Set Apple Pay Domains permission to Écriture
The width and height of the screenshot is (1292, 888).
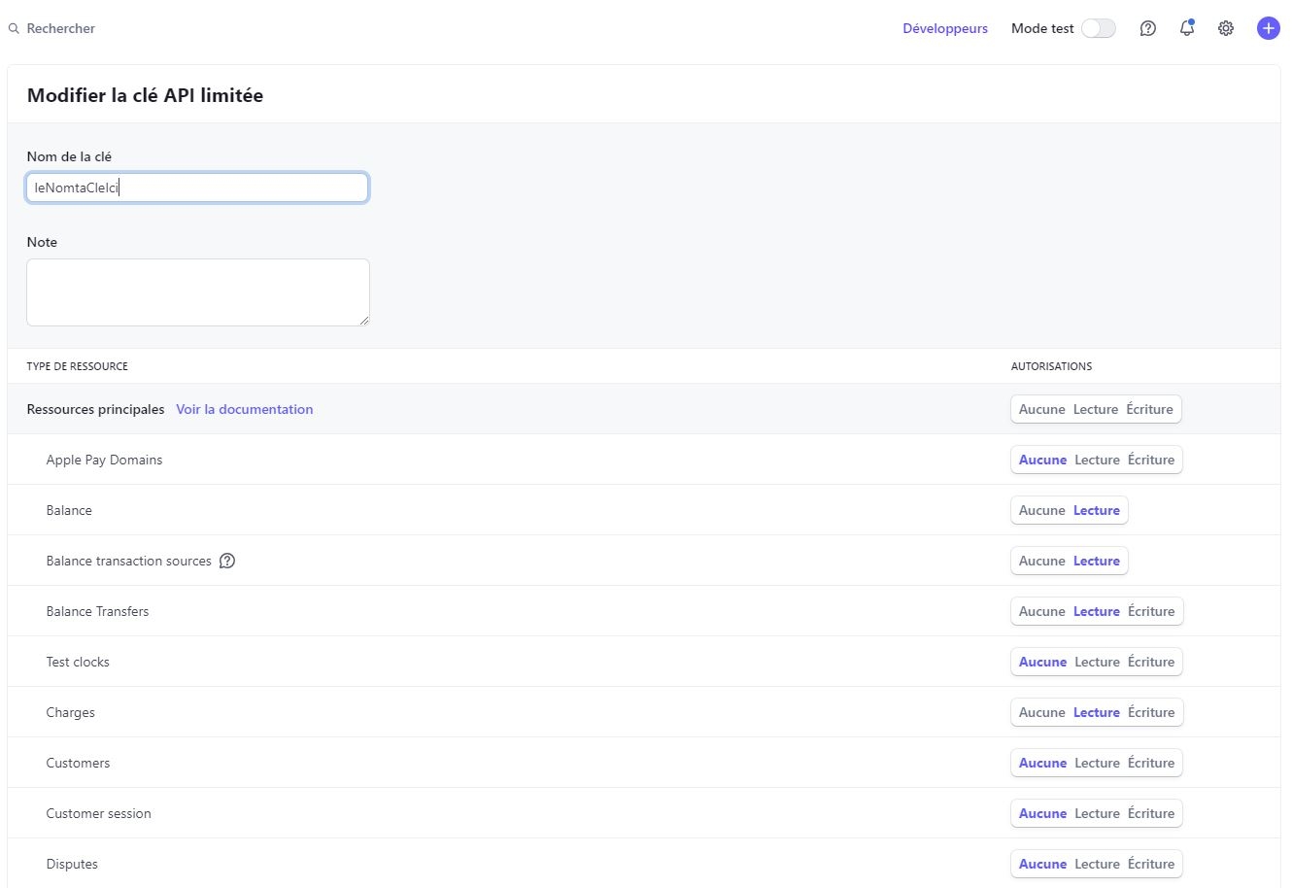click(1151, 460)
